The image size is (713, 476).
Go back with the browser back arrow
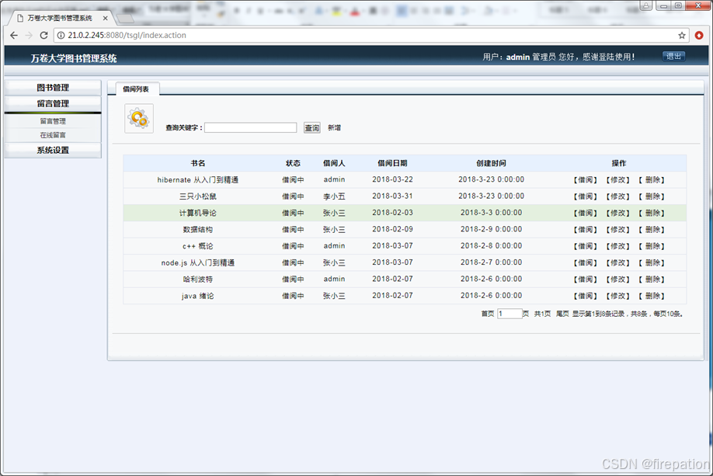pos(14,36)
